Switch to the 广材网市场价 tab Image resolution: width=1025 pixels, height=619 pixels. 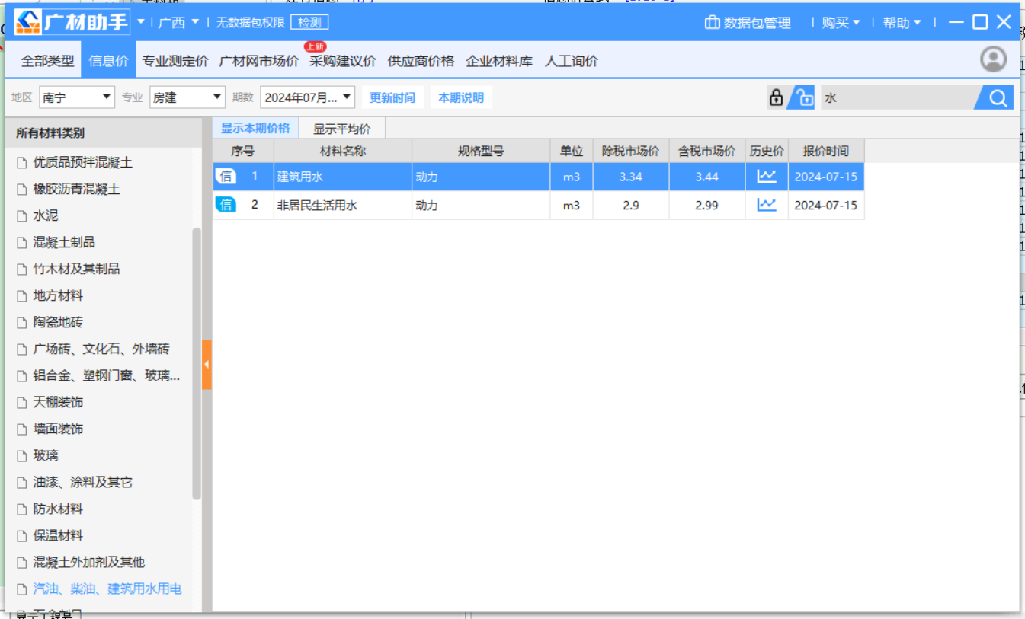click(x=259, y=61)
